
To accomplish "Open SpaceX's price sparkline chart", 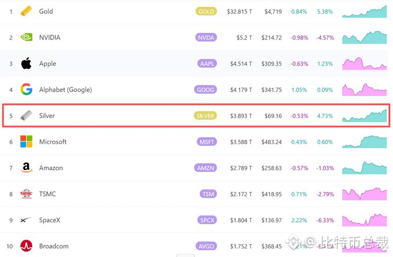I will click(365, 220).
